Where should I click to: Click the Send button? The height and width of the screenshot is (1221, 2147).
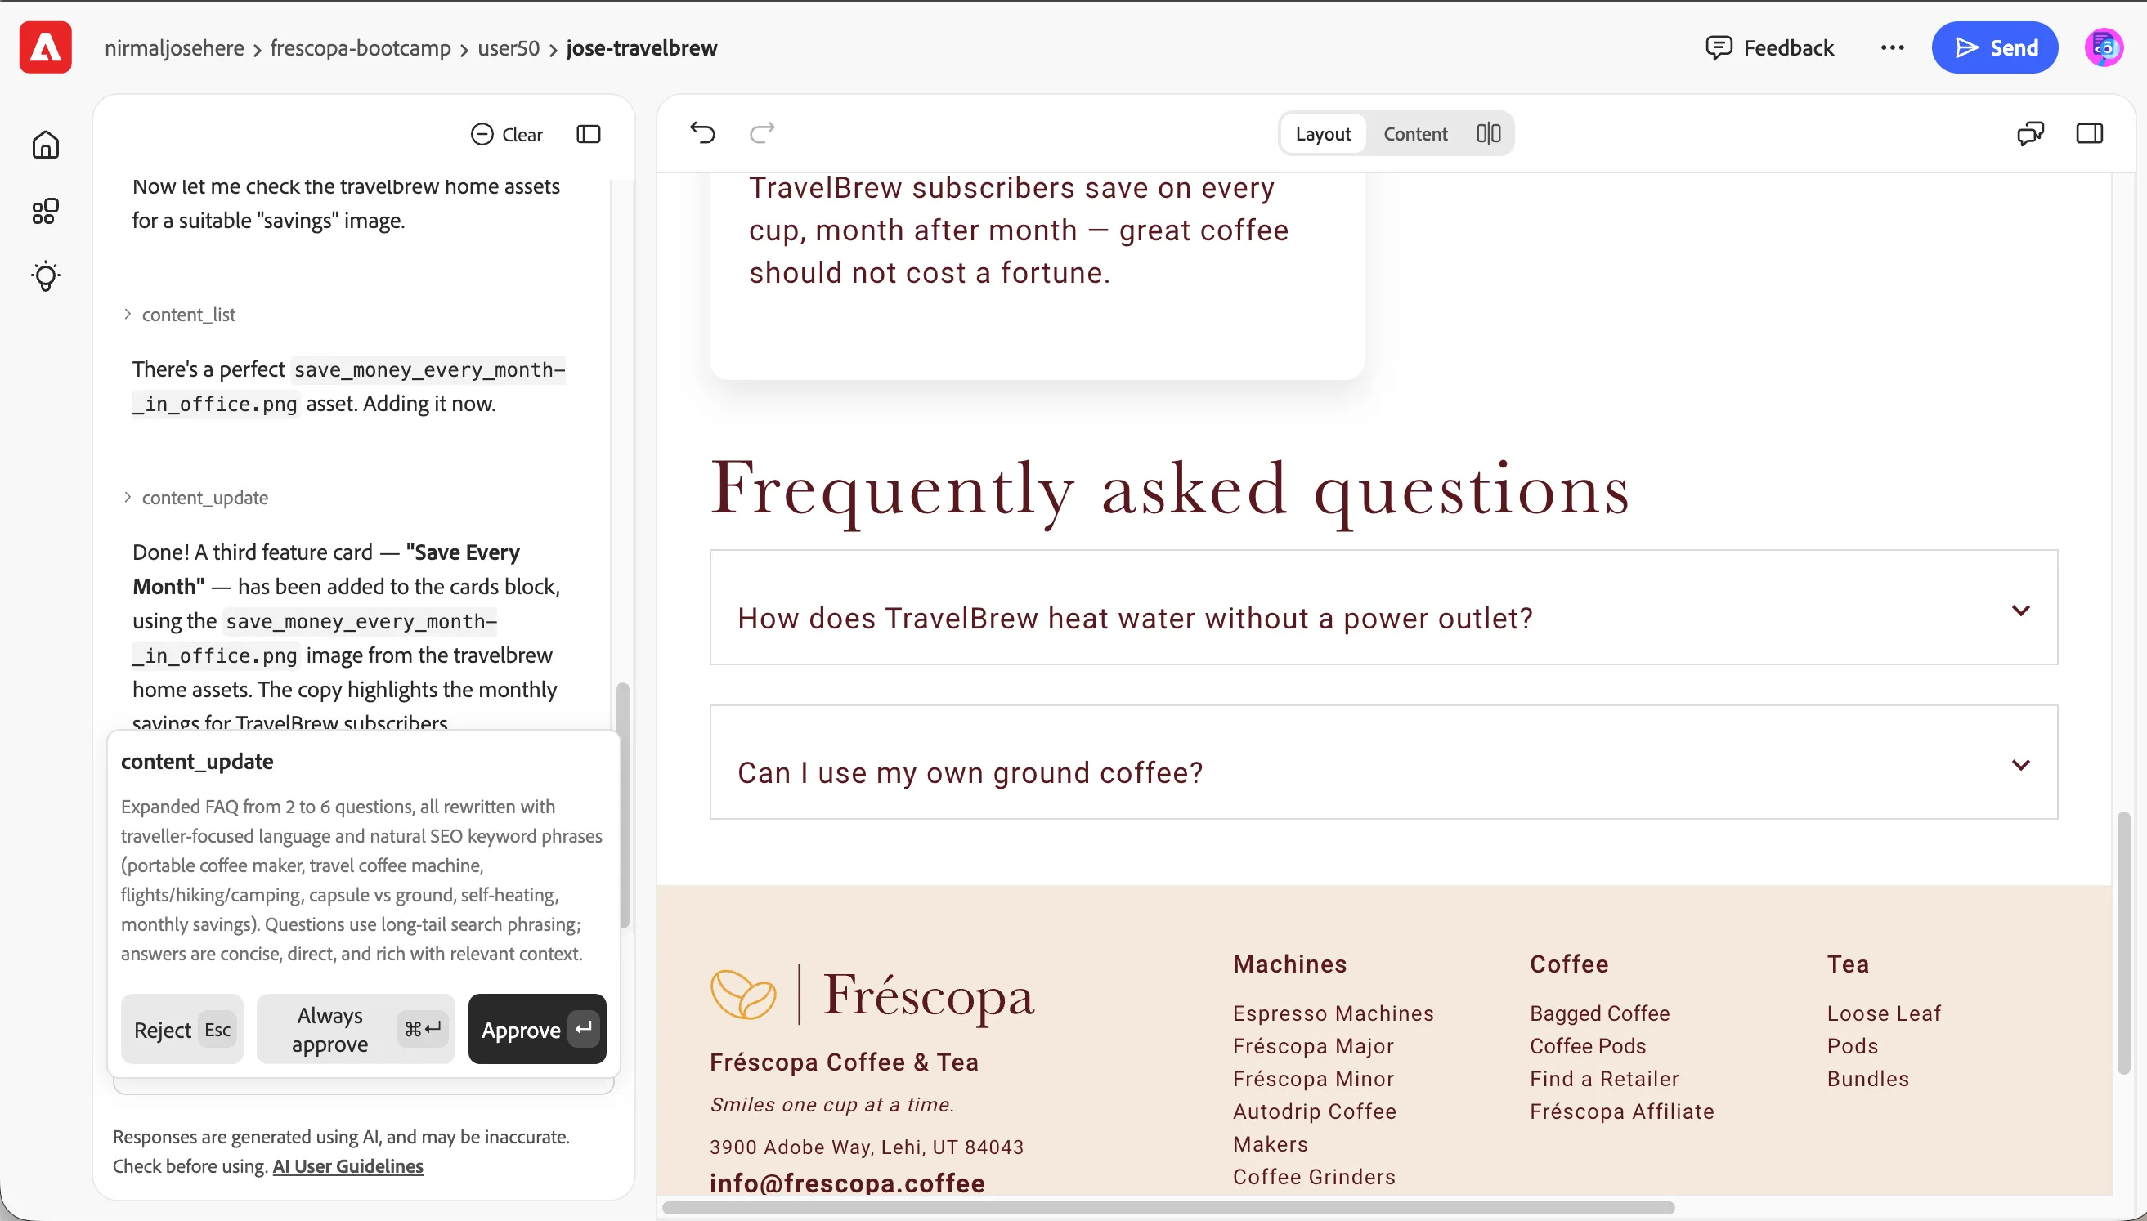pyautogui.click(x=1994, y=47)
